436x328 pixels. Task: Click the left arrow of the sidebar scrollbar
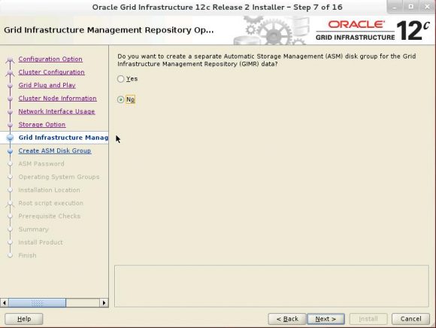click(x=5, y=302)
